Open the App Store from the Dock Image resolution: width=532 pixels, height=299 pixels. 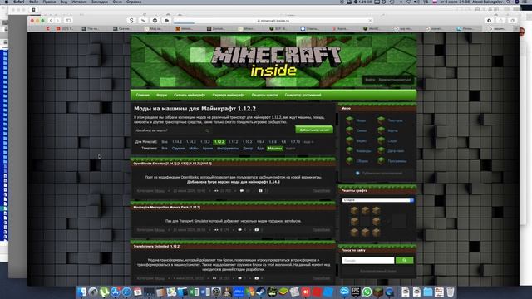click(x=116, y=292)
